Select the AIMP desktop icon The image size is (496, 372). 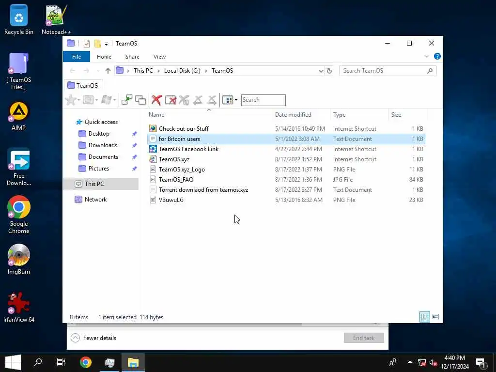coord(19,116)
